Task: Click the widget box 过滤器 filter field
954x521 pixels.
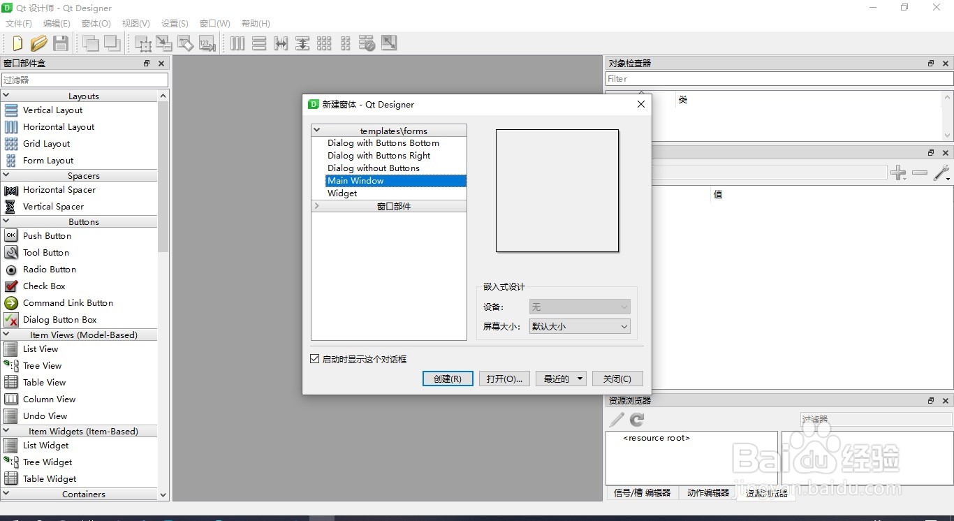Action: click(x=85, y=80)
